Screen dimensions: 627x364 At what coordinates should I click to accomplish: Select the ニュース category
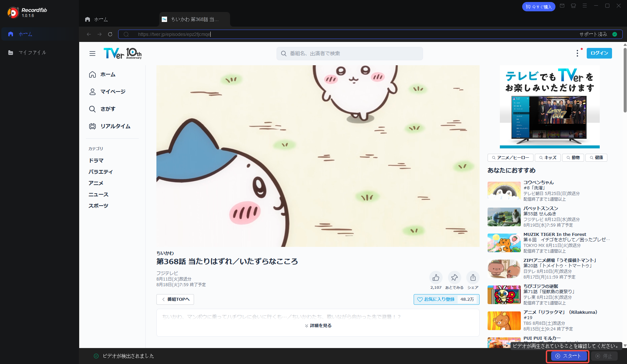(x=99, y=195)
